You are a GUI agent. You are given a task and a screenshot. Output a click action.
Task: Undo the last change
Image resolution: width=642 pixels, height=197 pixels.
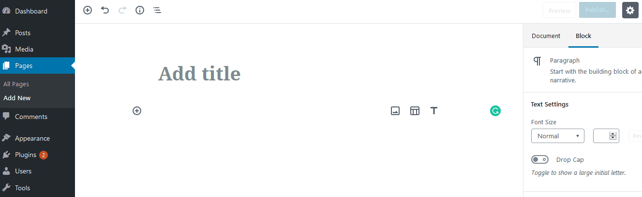click(x=105, y=10)
